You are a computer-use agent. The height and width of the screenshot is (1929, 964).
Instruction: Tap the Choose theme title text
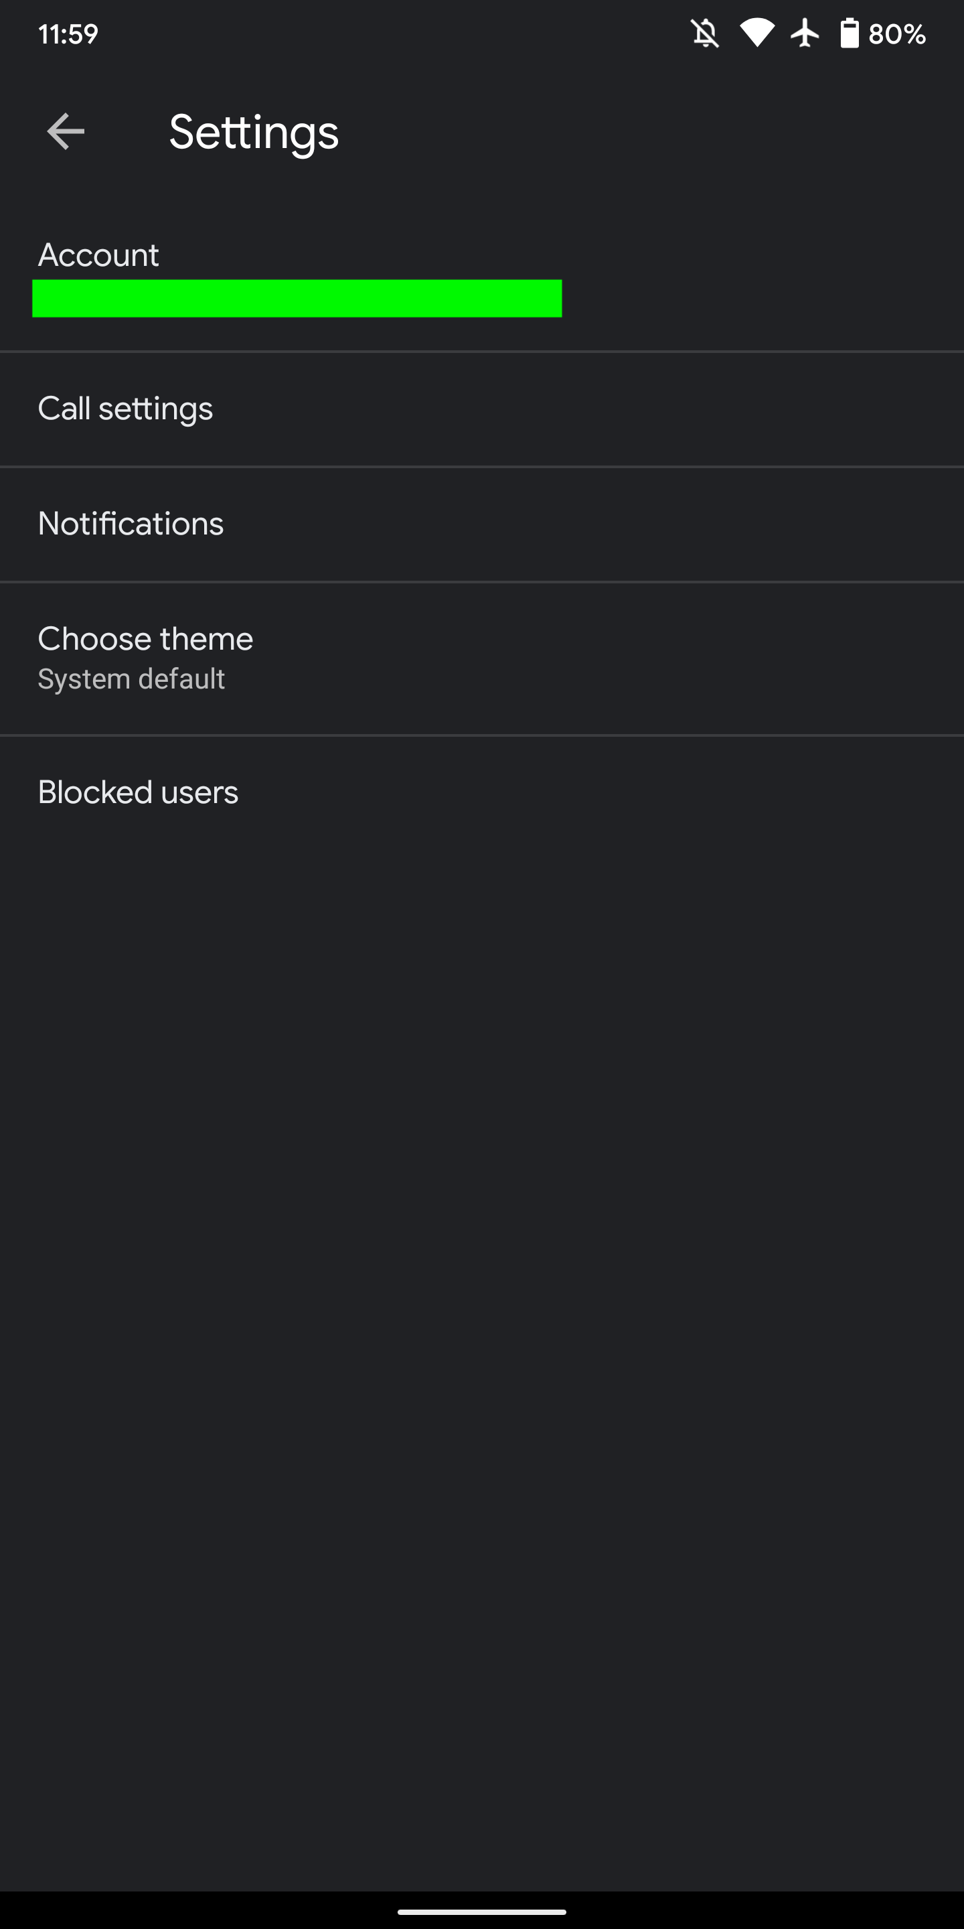145,639
